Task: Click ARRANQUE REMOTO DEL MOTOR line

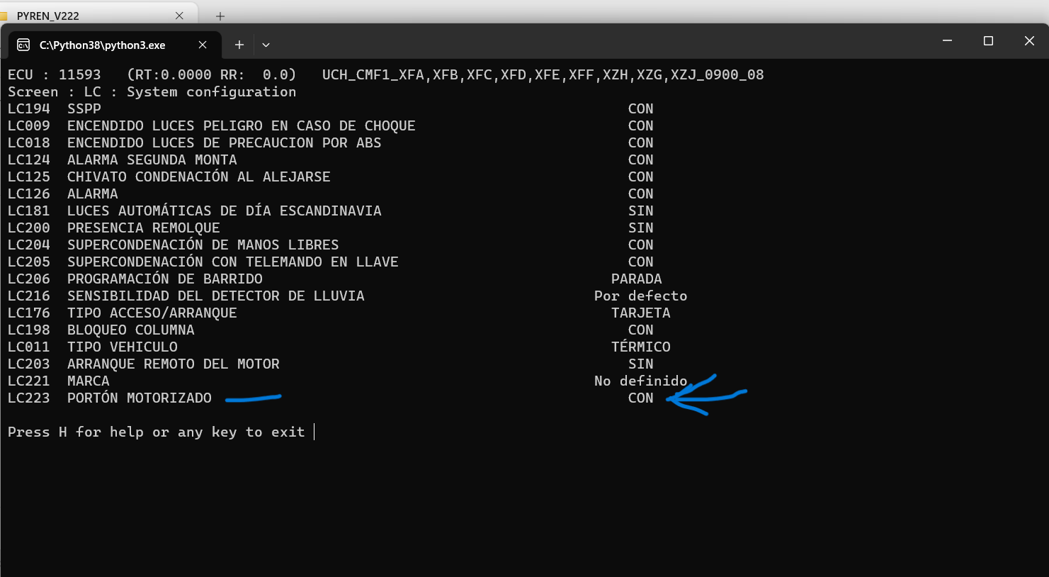Action: pos(174,364)
